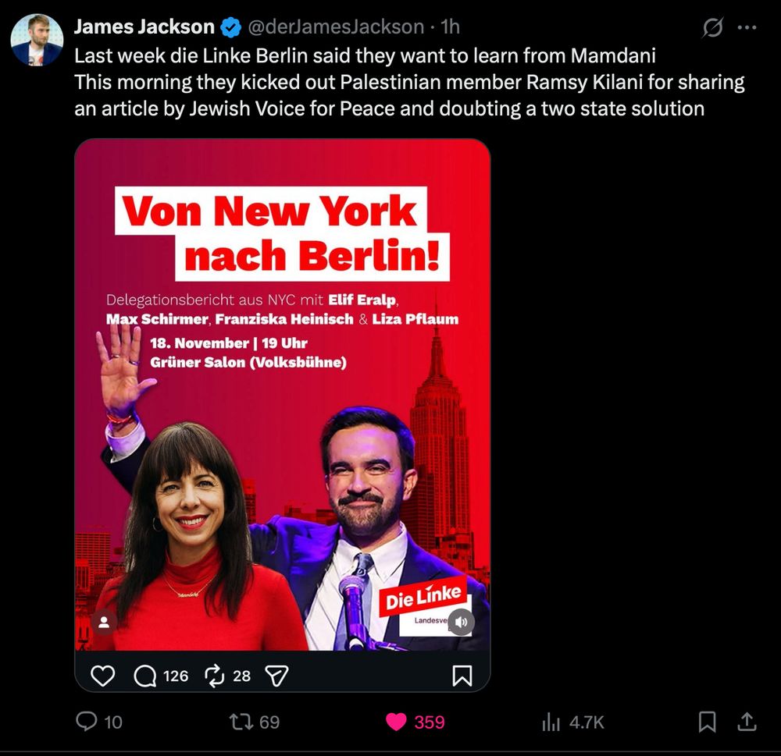Open the three-dot more options menu
The height and width of the screenshot is (756, 781).
pos(747,28)
